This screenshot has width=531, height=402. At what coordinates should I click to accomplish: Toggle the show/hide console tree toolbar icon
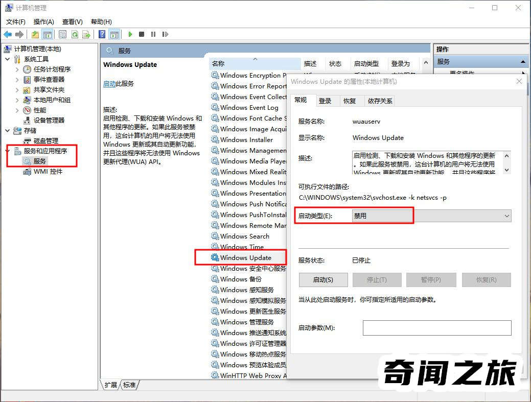click(47, 34)
